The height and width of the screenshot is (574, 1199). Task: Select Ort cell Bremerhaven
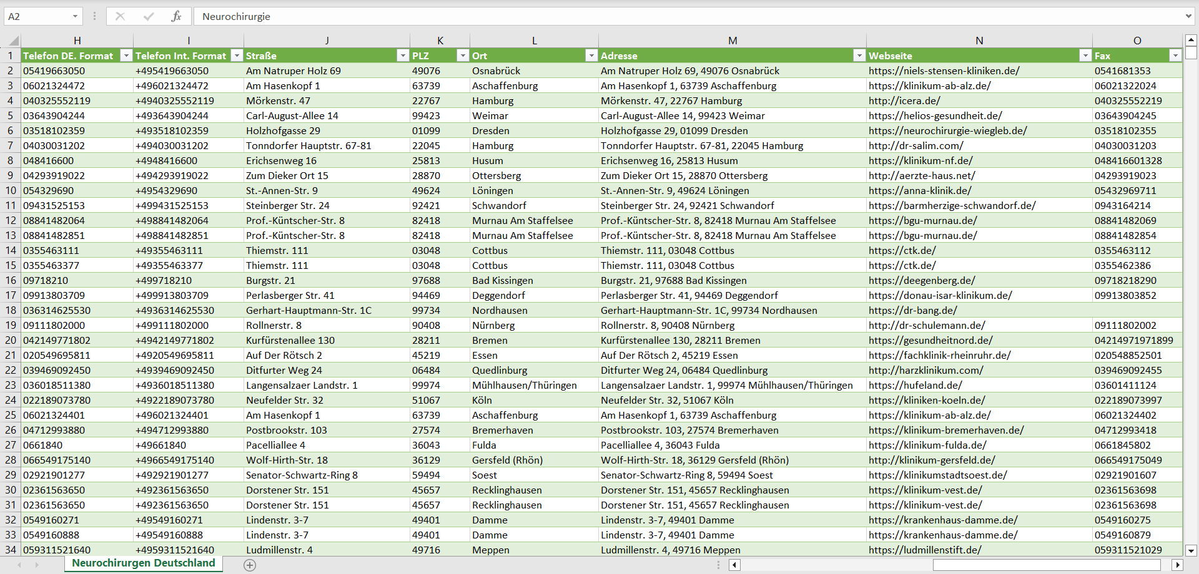coord(535,430)
